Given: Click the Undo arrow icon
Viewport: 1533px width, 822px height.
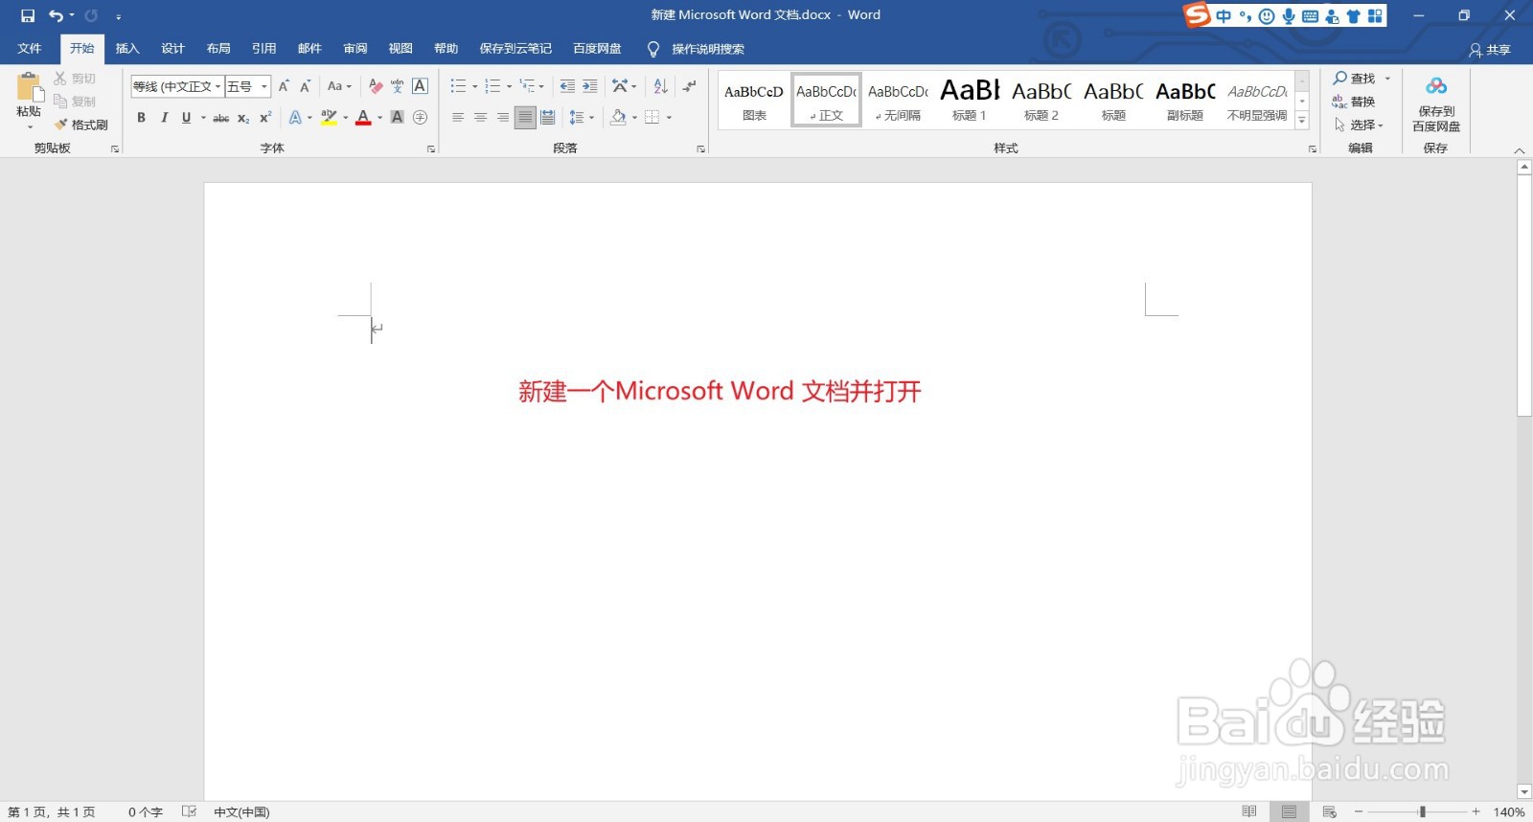Looking at the screenshot, I should [56, 15].
